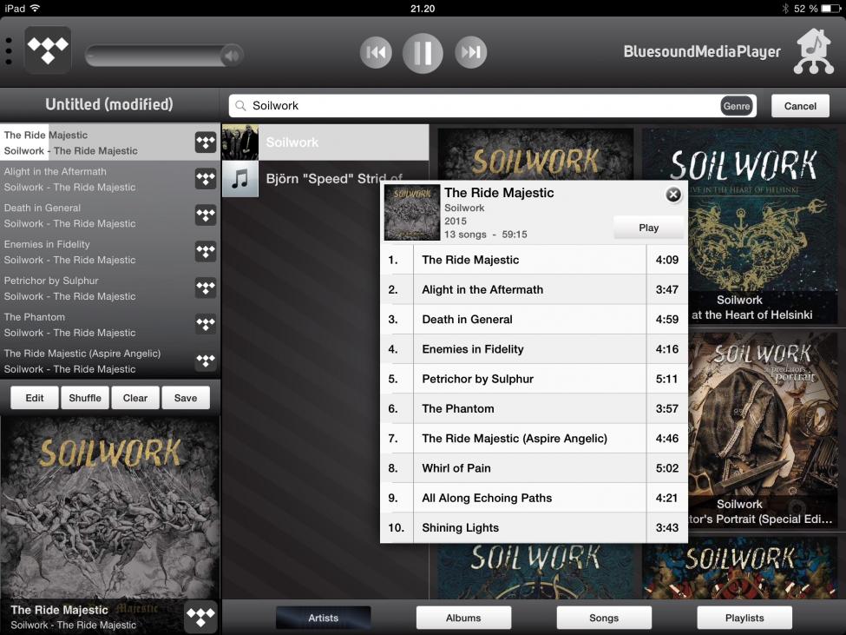Open the three-dot side menu
The width and height of the screenshot is (846, 635).
point(9,52)
